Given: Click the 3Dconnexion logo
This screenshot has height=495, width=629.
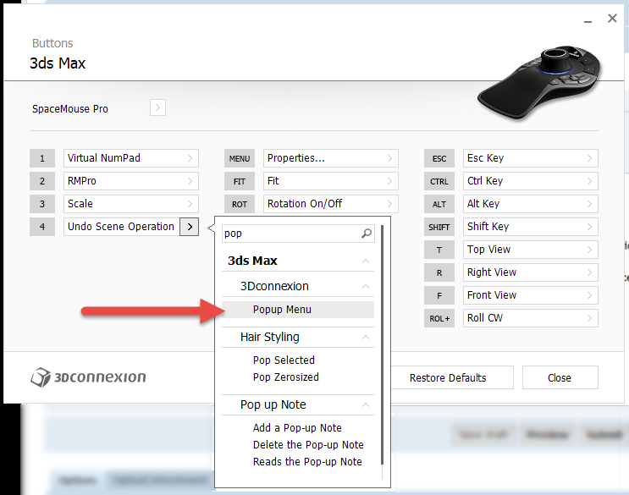Looking at the screenshot, I should (x=88, y=377).
